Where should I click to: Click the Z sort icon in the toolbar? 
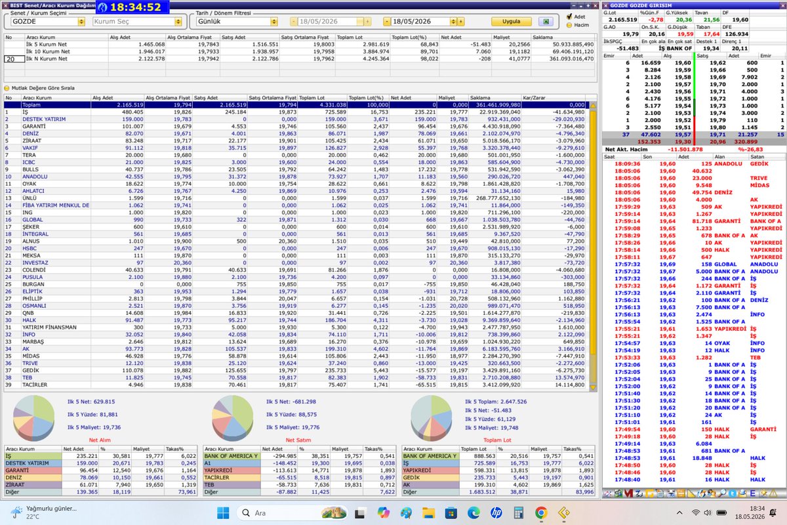click(639, 493)
